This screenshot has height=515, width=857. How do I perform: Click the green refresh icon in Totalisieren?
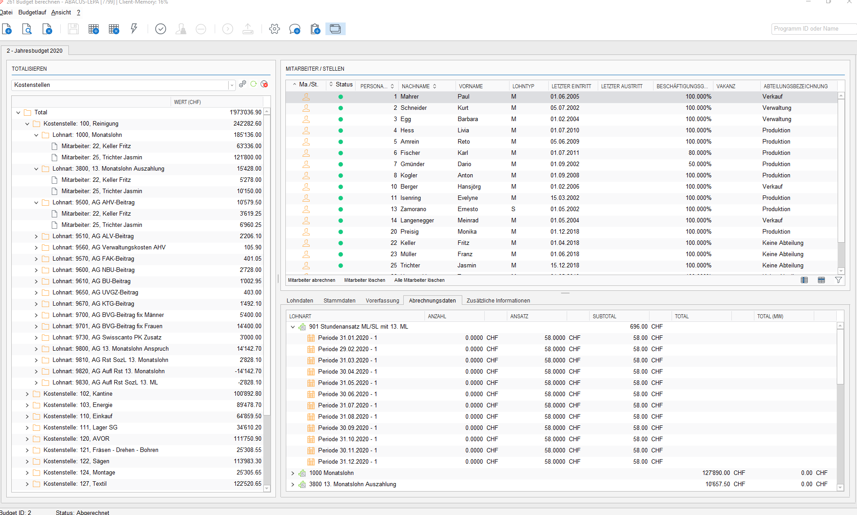(253, 84)
